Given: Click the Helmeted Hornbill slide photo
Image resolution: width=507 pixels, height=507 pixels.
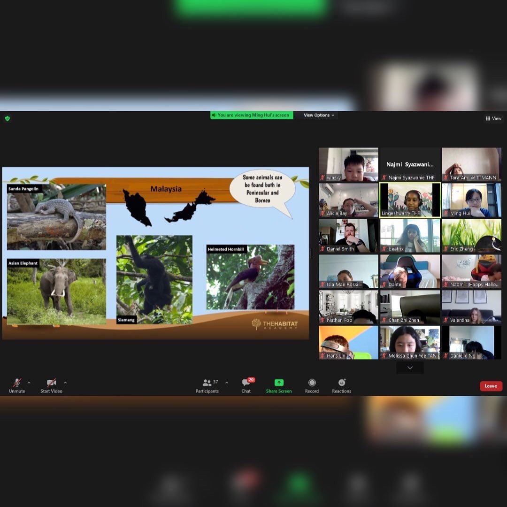Looking at the screenshot, I should pyautogui.click(x=250, y=277).
